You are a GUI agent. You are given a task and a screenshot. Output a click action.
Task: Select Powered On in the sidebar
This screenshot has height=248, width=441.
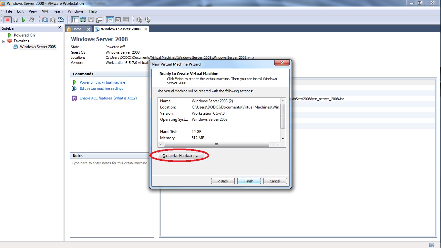(x=24, y=35)
